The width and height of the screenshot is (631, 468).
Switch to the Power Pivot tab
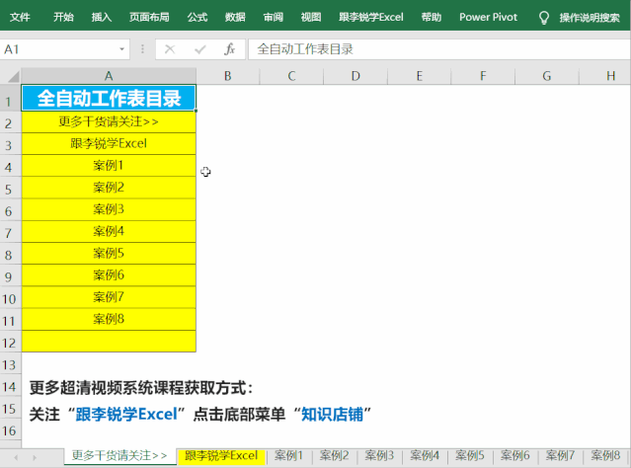(x=488, y=17)
